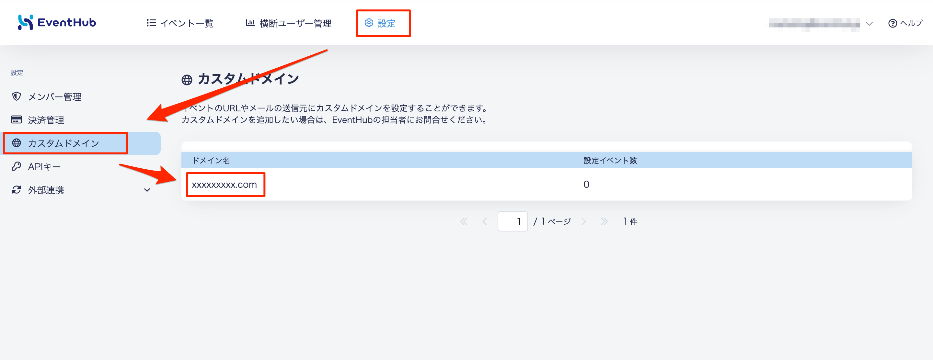Viewport: 933px width, 360px height.
Task: Go to the first page
Action: coord(464,221)
